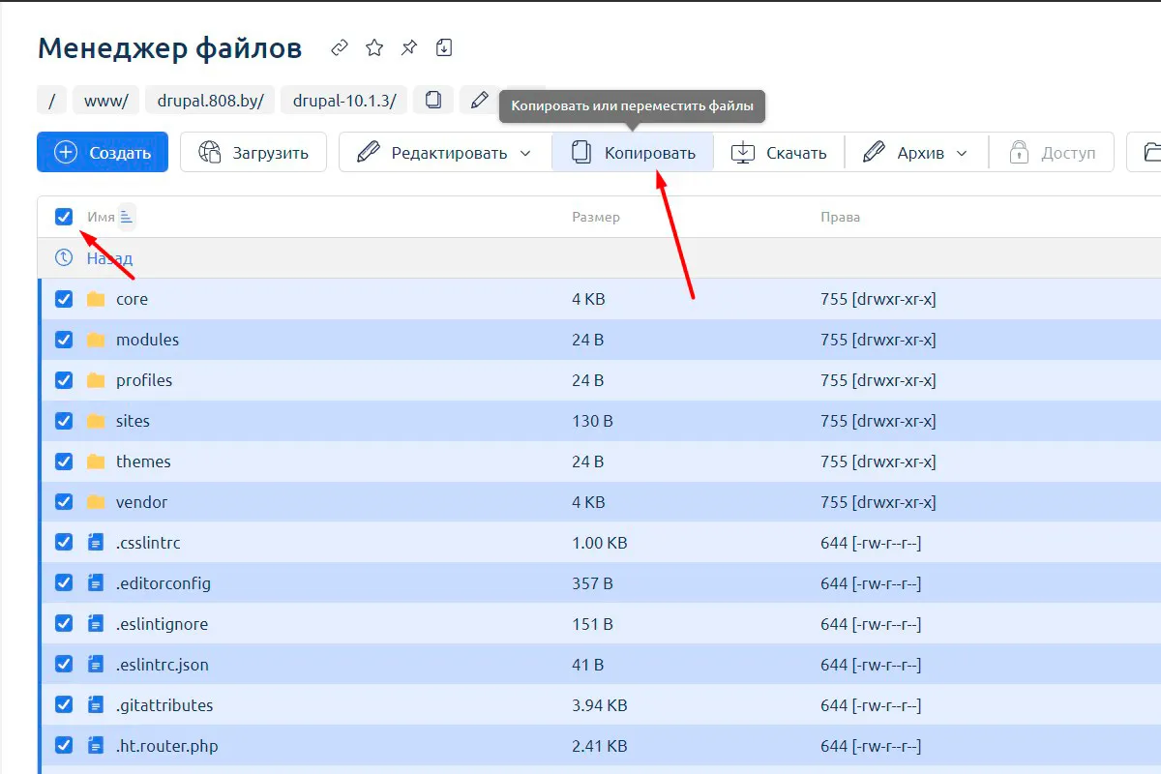
Task: Go to drupal.808.by/ breadcrumb folder
Action: coord(211,100)
